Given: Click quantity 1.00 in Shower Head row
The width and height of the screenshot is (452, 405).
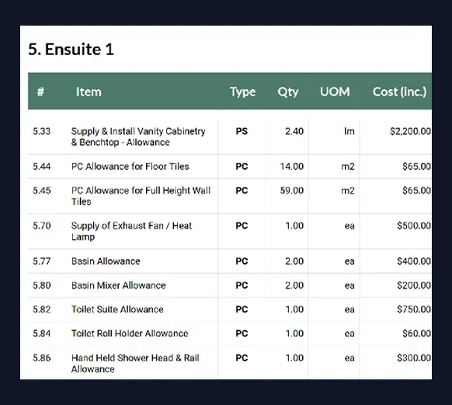Looking at the screenshot, I should click(294, 358).
